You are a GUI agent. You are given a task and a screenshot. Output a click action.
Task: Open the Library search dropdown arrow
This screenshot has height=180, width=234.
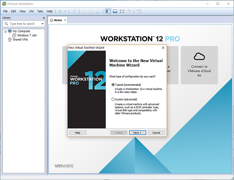[x=43, y=24]
